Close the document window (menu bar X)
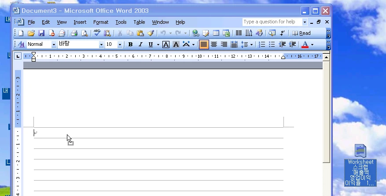 point(327,22)
